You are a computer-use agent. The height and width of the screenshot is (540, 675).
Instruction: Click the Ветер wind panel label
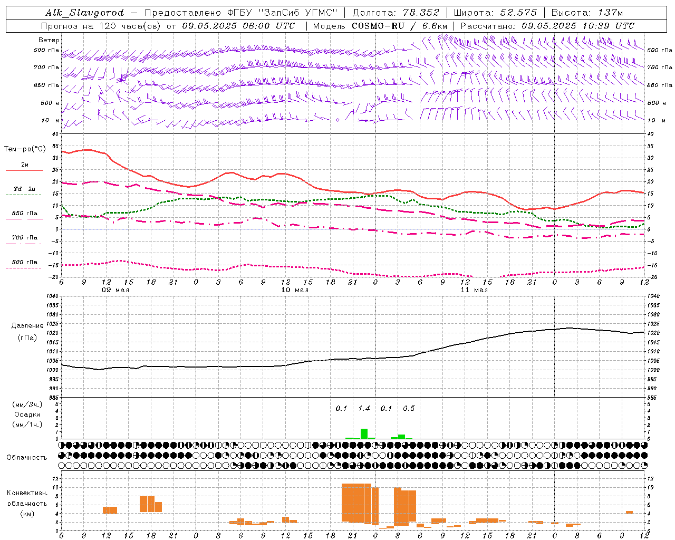49,40
